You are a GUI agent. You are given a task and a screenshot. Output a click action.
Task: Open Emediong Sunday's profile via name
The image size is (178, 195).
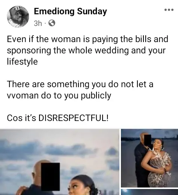(x=70, y=11)
